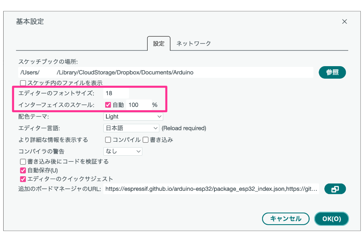
Task: Open the コンパイラの警告 dropdown
Action: tap(123, 152)
